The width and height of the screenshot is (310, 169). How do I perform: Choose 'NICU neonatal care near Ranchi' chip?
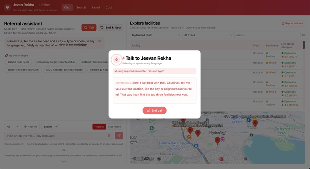(x=65, y=70)
